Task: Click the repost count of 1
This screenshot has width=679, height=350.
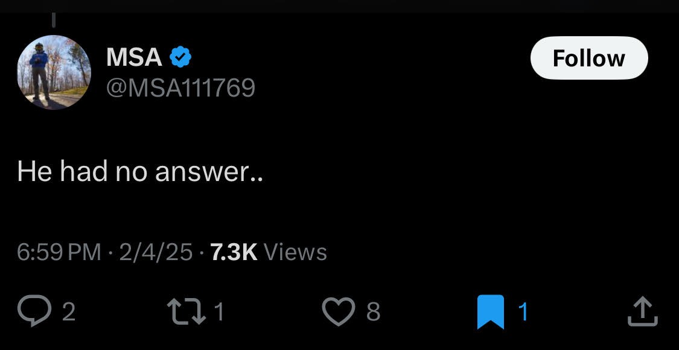Action: pyautogui.click(x=220, y=312)
